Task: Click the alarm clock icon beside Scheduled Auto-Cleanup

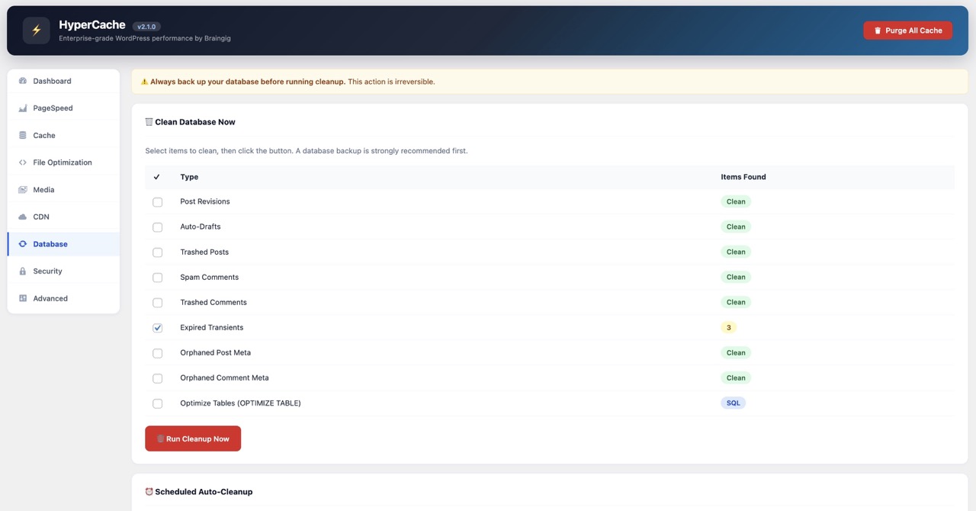Action: coord(149,492)
